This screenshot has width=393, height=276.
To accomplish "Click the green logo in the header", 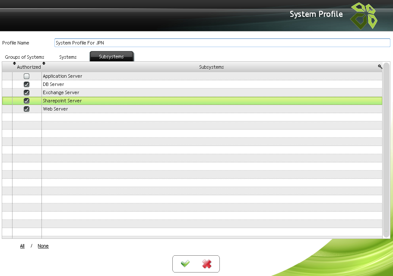I will pyautogui.click(x=363, y=16).
